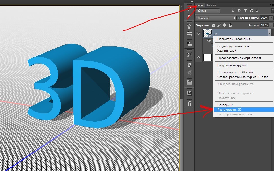Choose Растрировать 3D menu item

244,110
